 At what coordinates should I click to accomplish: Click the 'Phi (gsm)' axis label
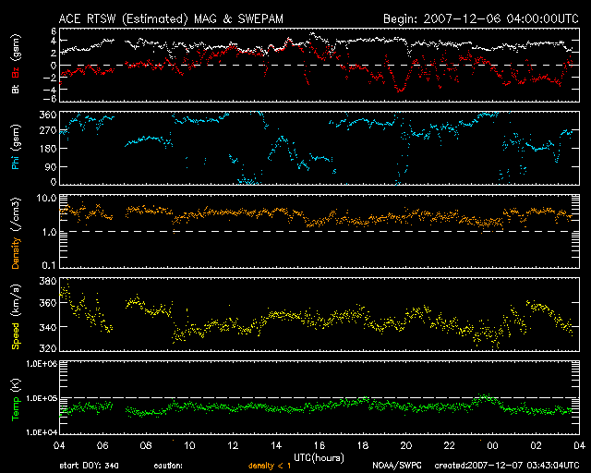(16, 147)
